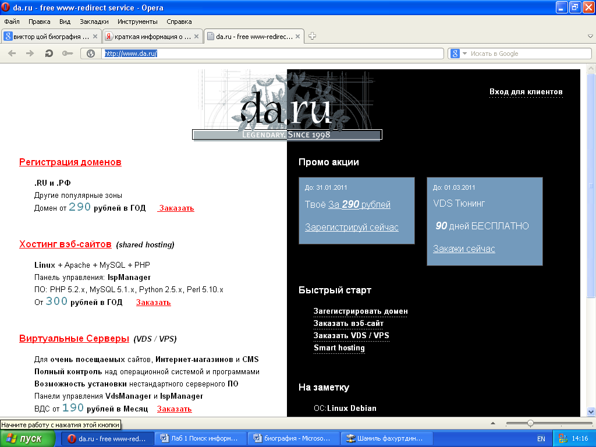Open a new tab with plus icon
596x447 pixels.
(312, 36)
